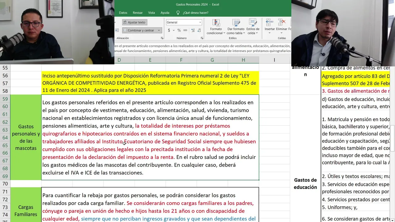This screenshot has height=222, width=395.
Task: Open Número group dialog launcher
Action: 202,38
